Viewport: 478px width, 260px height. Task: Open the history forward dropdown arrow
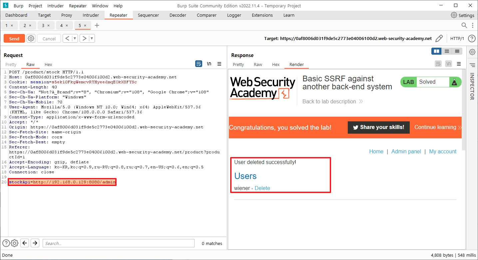point(92,38)
